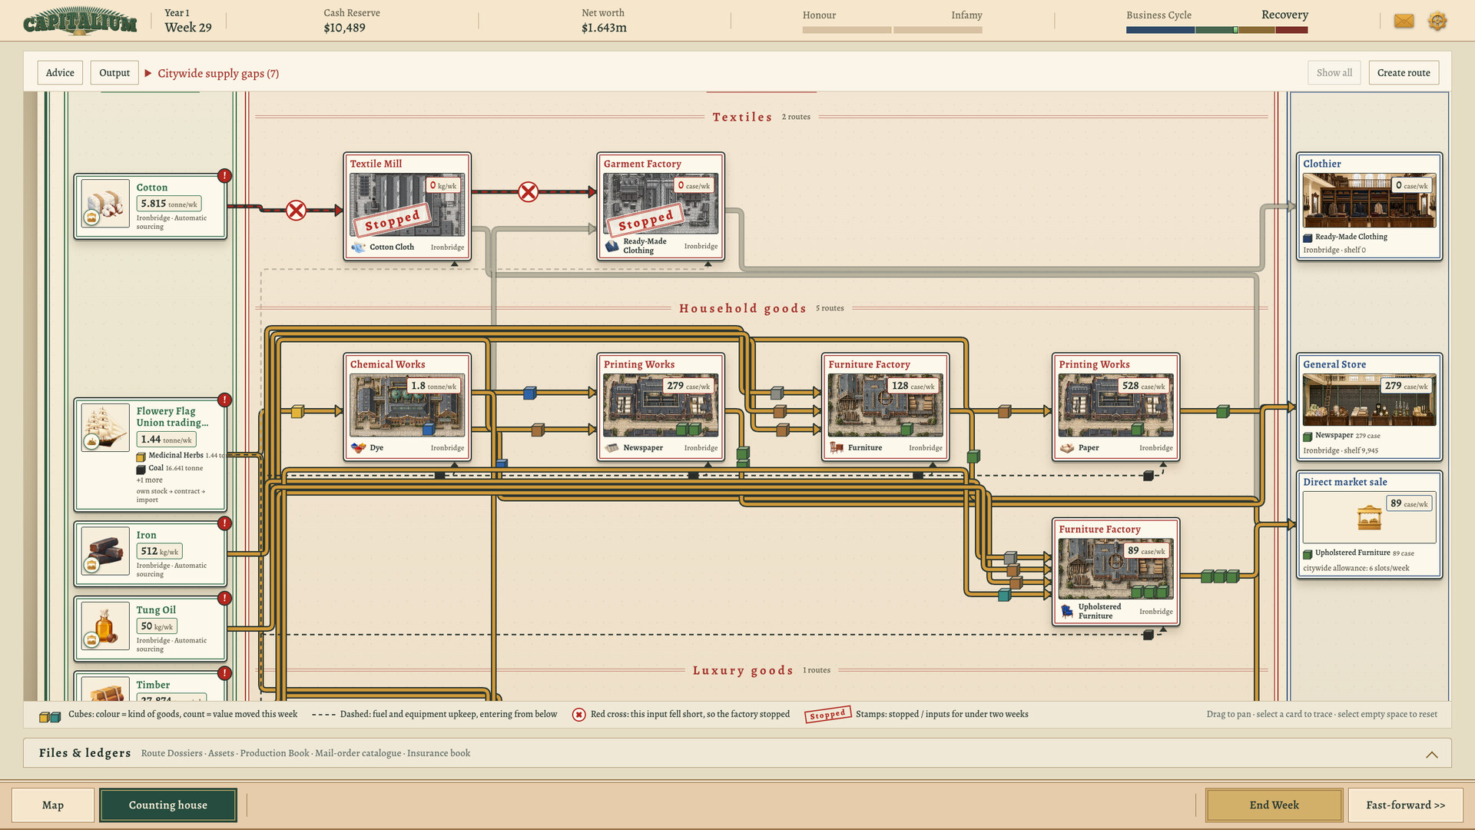Viewport: 1475px width, 830px height.
Task: Select the Chemical Works card
Action: pos(407,407)
